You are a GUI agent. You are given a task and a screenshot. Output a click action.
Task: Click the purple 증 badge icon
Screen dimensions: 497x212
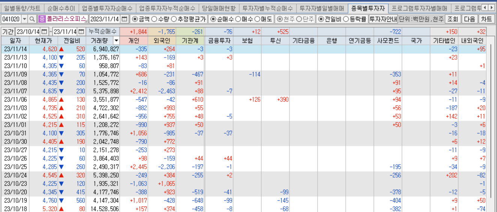(x=42, y=19)
